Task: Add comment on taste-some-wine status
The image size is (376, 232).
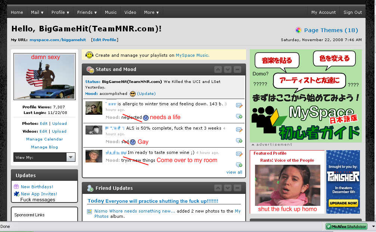Action: [x=239, y=165]
